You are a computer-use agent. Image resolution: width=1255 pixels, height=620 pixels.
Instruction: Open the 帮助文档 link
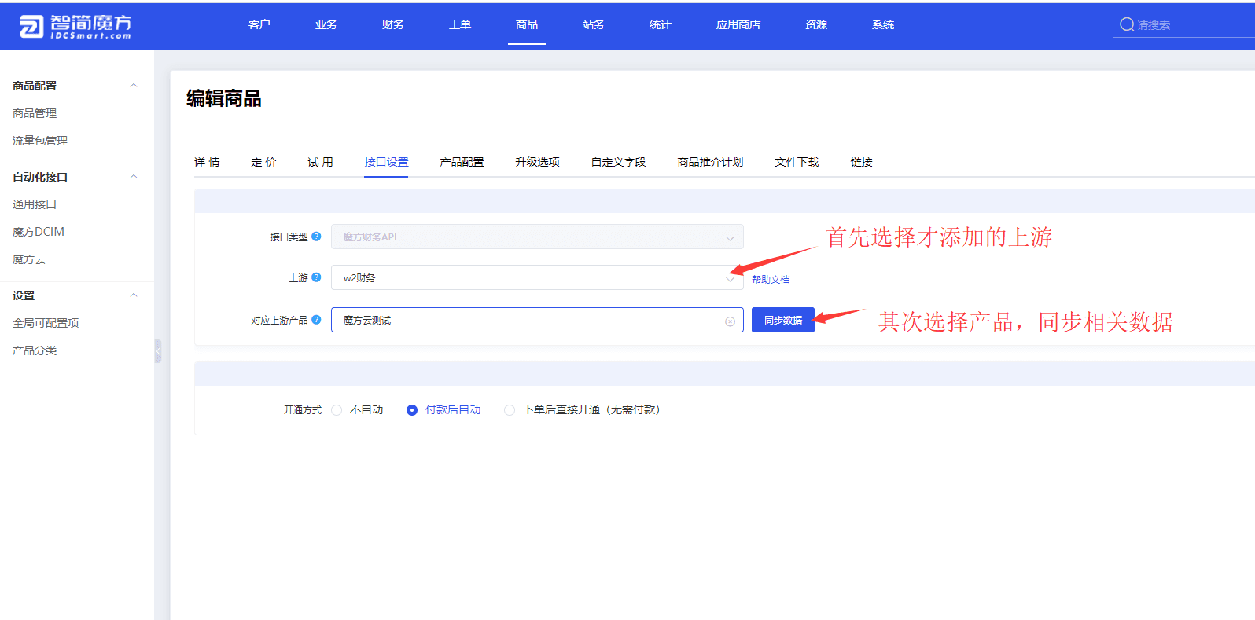[x=771, y=280]
